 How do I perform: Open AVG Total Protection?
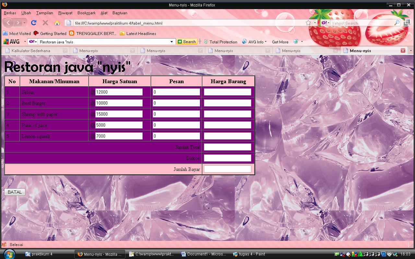point(220,42)
